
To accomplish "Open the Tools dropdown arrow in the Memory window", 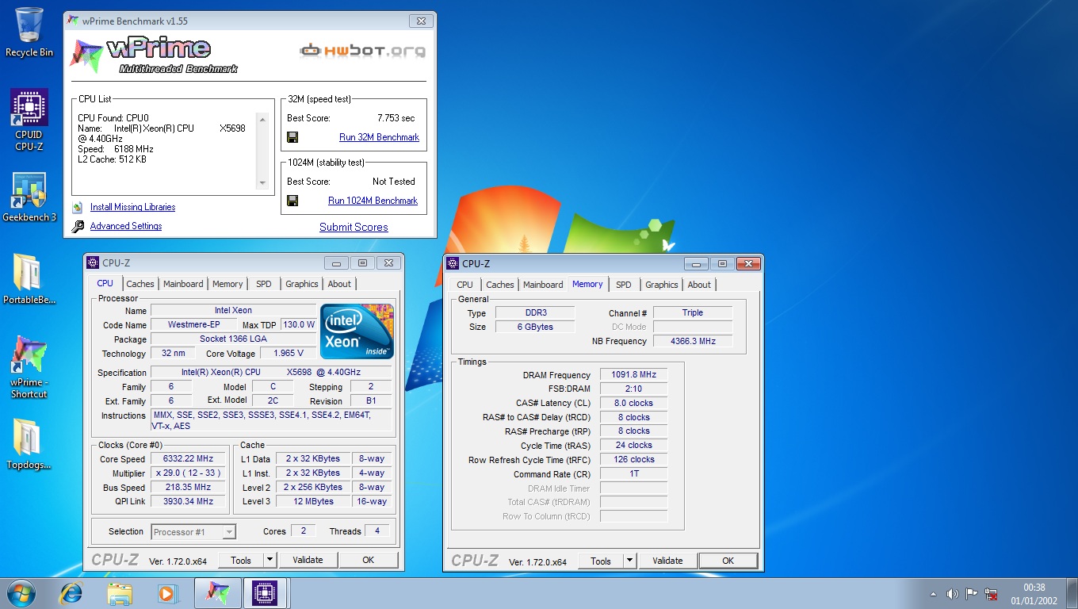I will (x=629, y=561).
